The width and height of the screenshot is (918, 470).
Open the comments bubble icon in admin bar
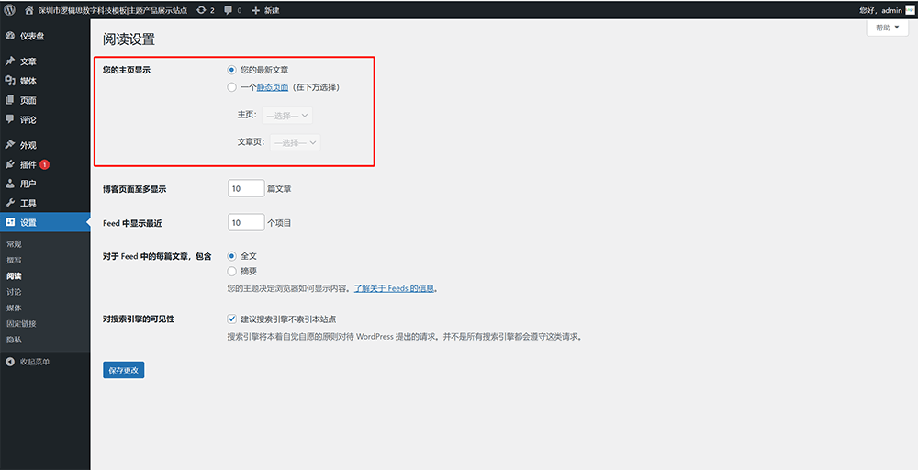point(229,10)
